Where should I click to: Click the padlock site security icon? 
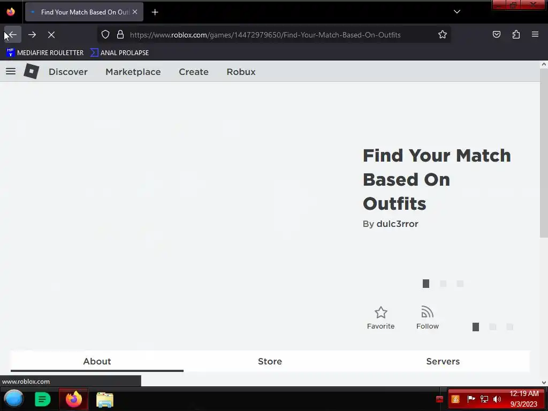click(x=120, y=35)
